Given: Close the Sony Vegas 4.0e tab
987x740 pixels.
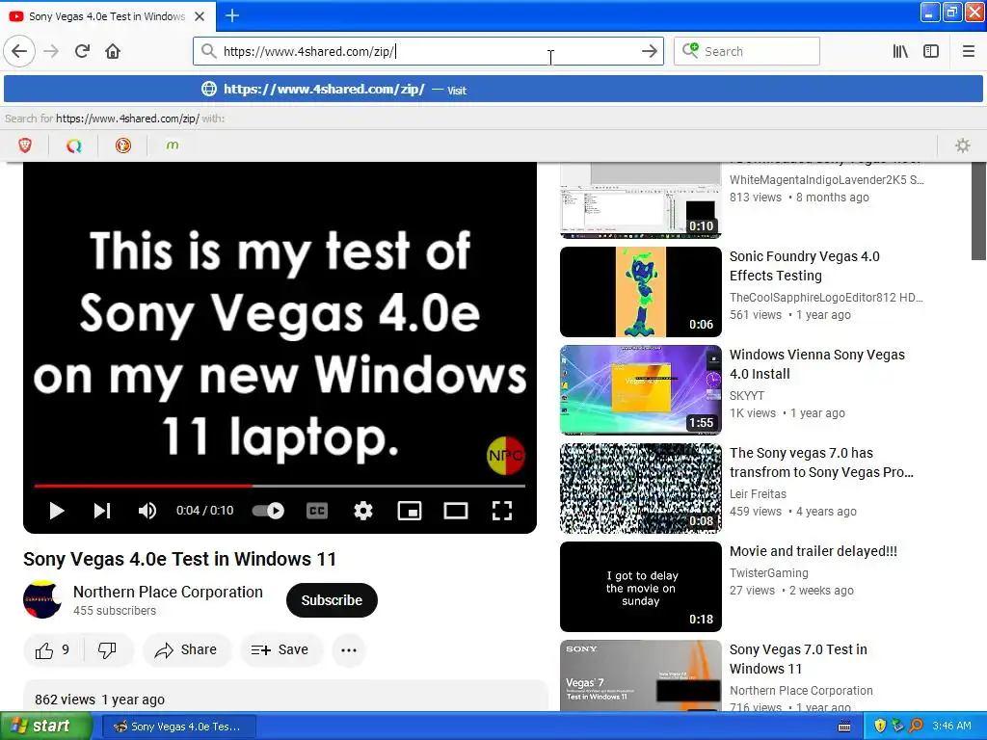Looking at the screenshot, I should (200, 16).
